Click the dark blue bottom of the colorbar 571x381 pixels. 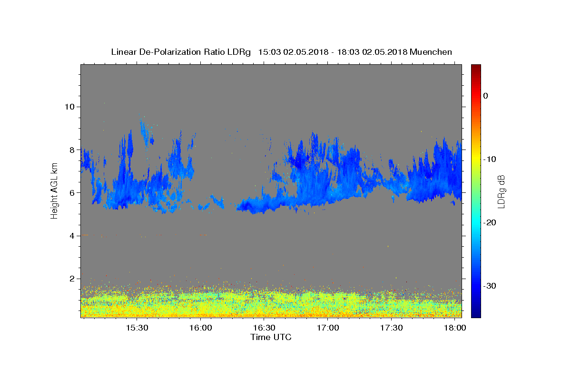point(476,313)
